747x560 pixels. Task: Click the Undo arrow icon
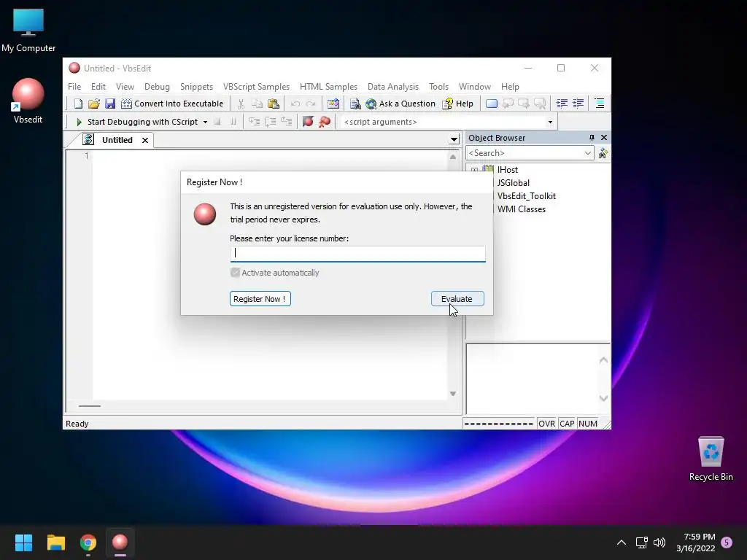tap(295, 104)
